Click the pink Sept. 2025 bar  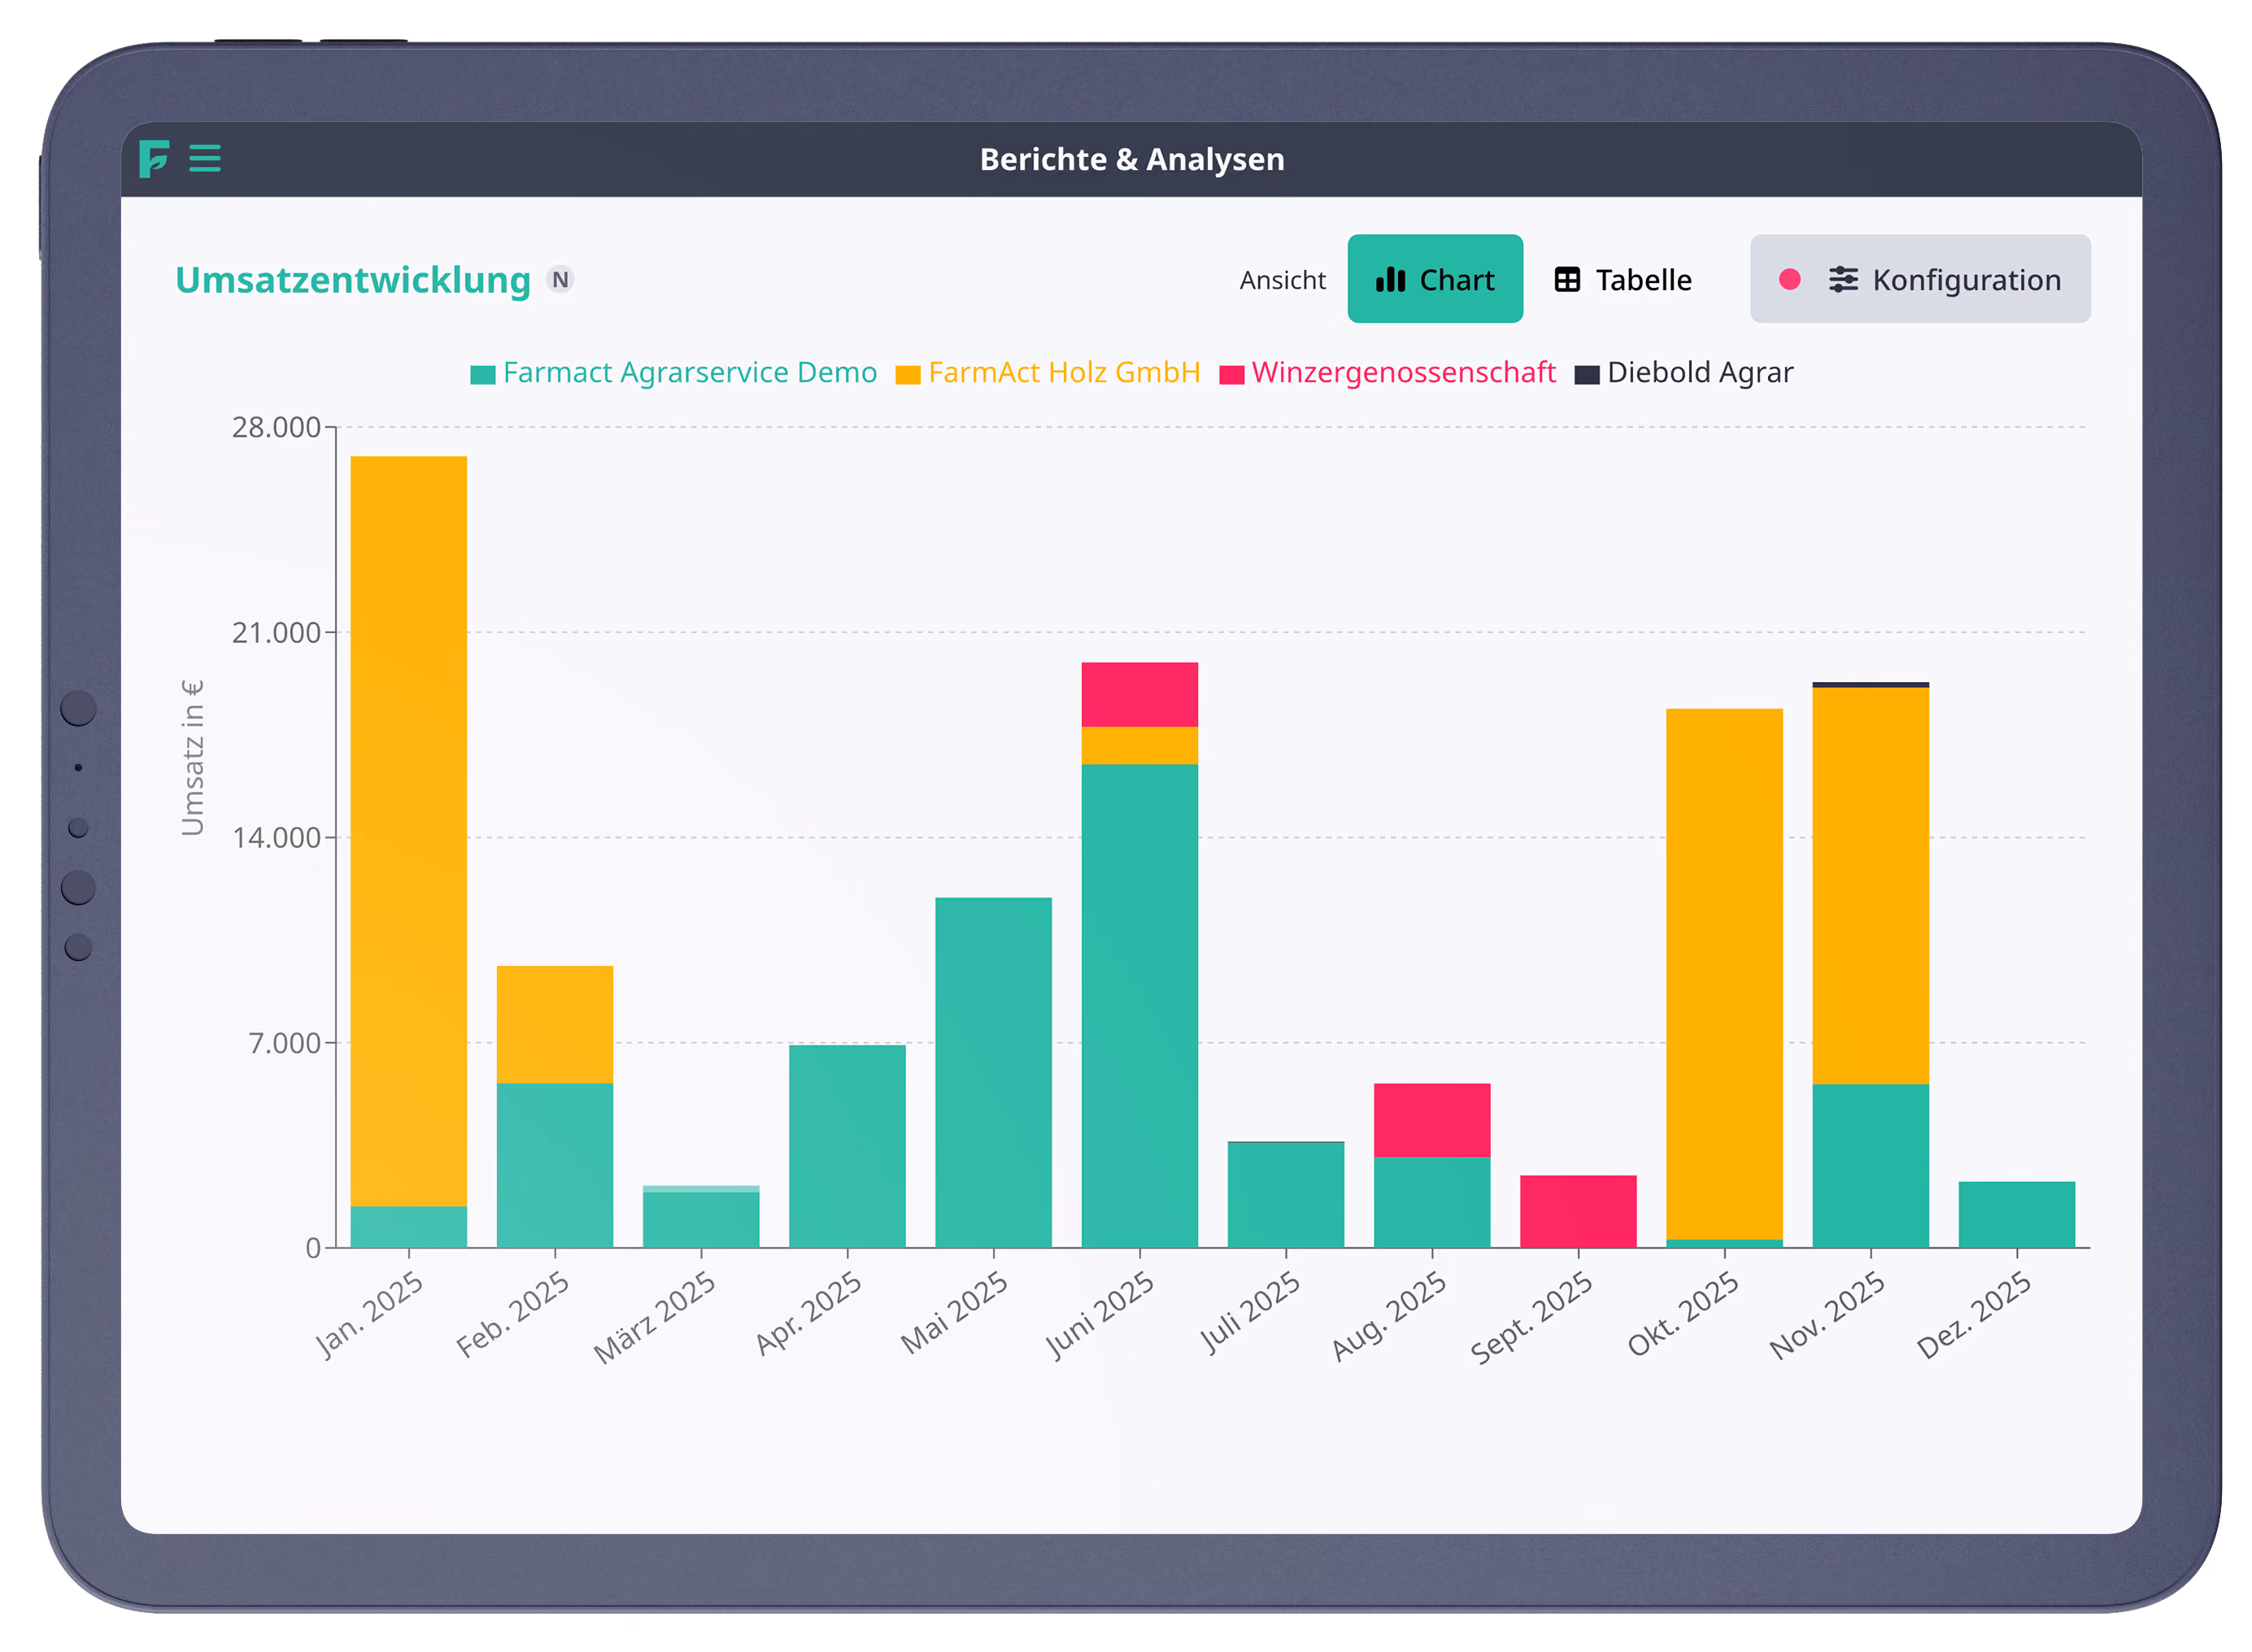point(1578,1211)
